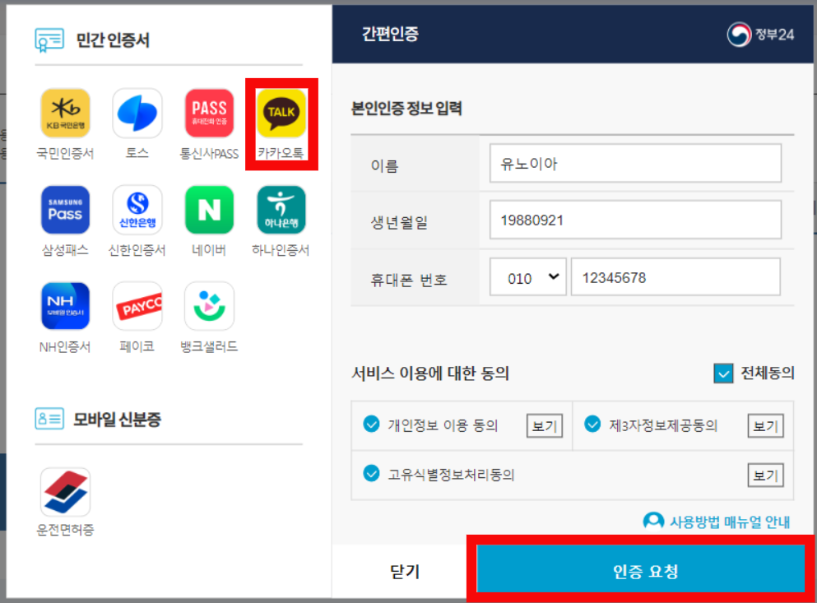Image resolution: width=817 pixels, height=603 pixels.
Task: Click the 국민인증서 label text
Action: coord(65,153)
